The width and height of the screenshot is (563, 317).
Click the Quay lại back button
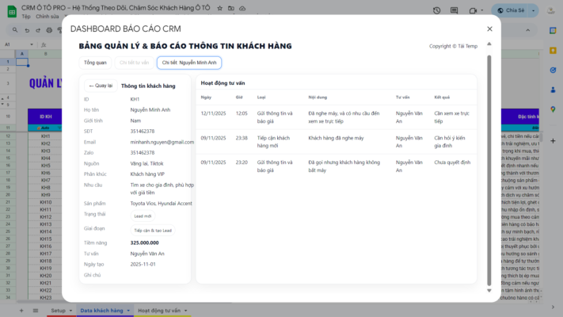tap(101, 86)
